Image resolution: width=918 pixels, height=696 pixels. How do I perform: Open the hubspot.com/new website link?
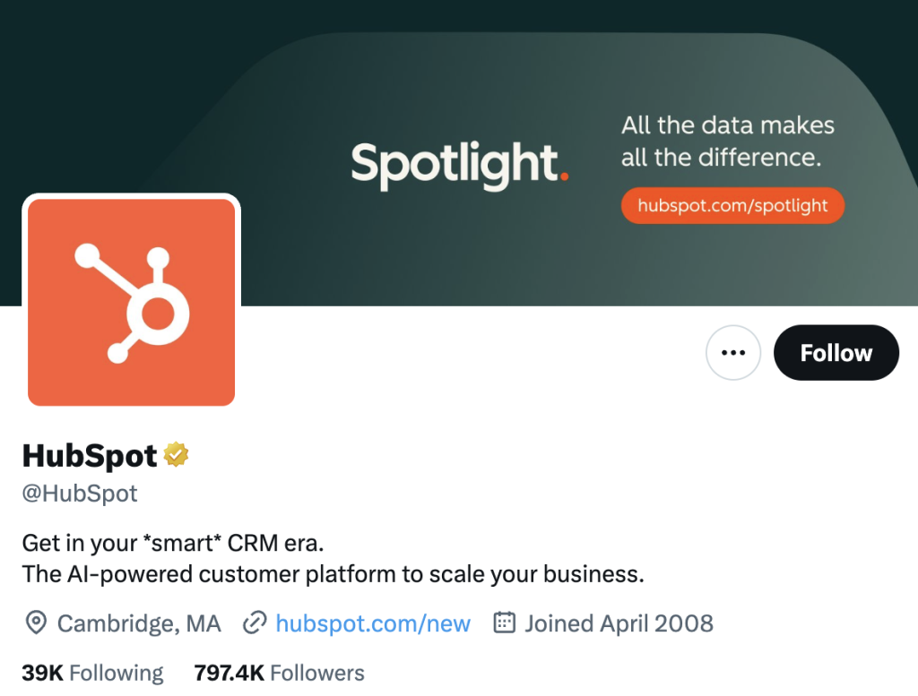[x=373, y=623]
